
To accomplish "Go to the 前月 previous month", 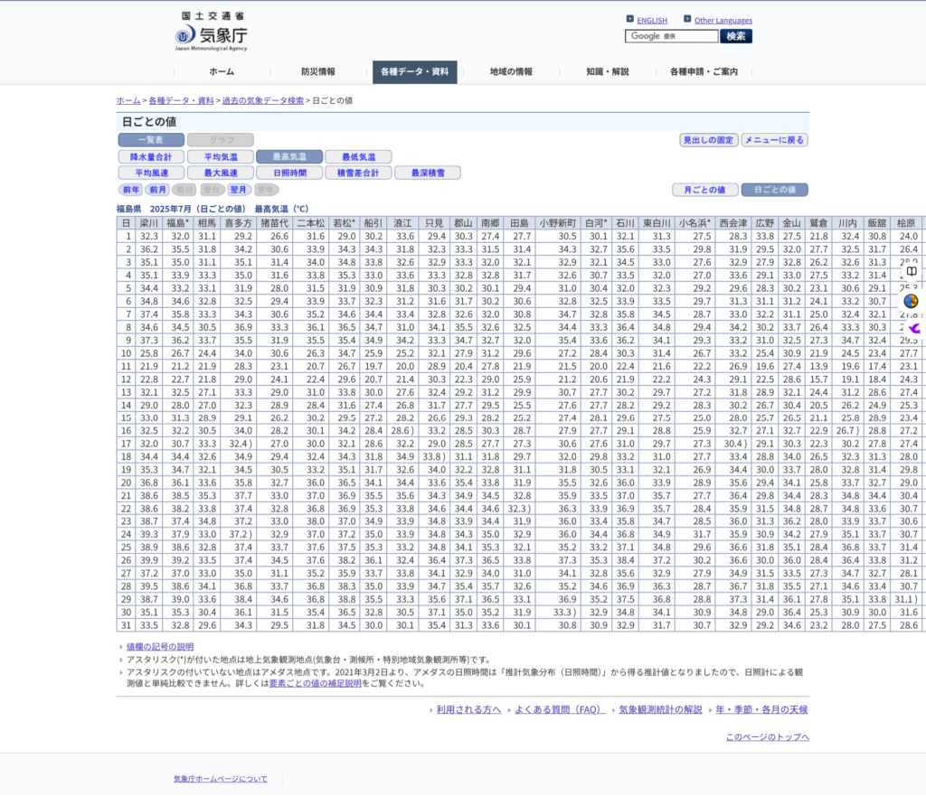I will tap(158, 190).
